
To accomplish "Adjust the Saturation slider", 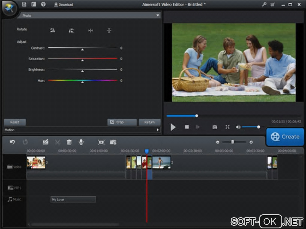I will tap(82, 59).
